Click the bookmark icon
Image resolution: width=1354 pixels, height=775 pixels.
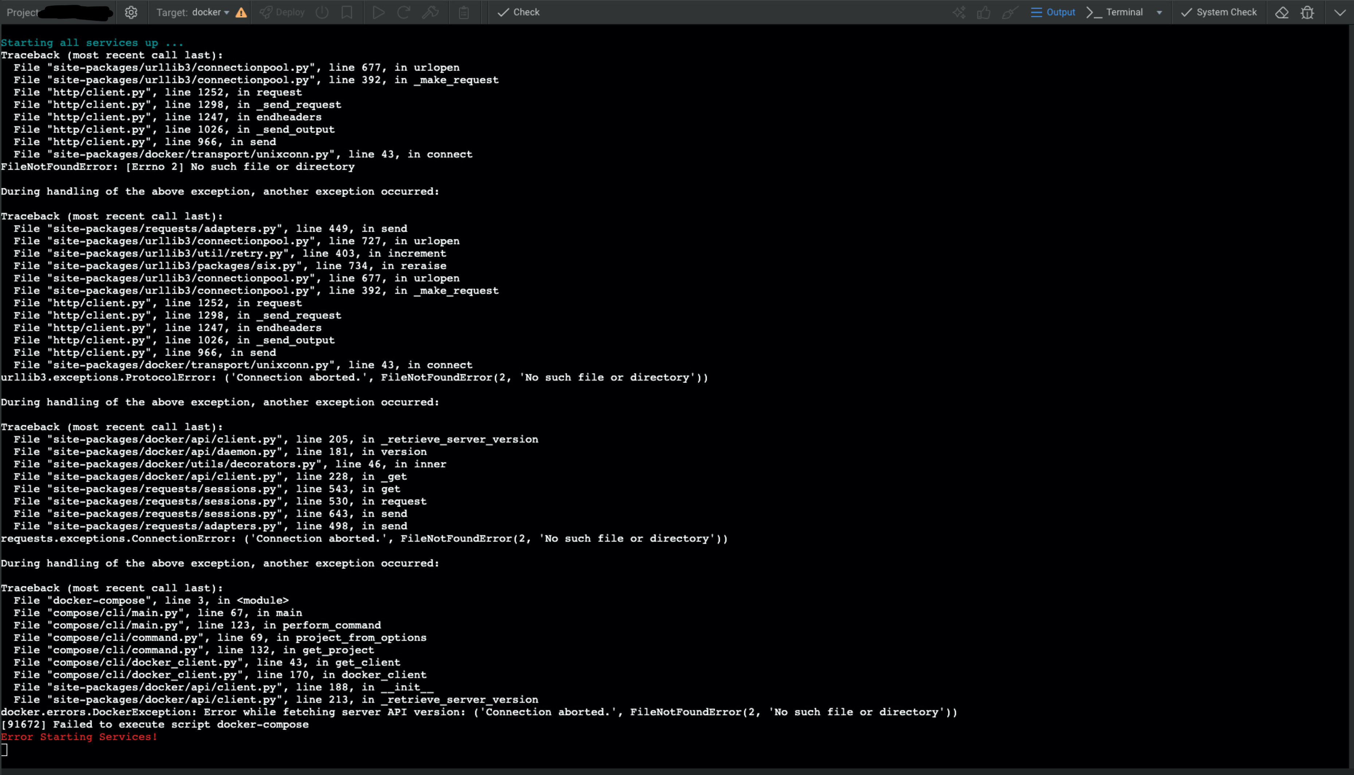tap(347, 12)
